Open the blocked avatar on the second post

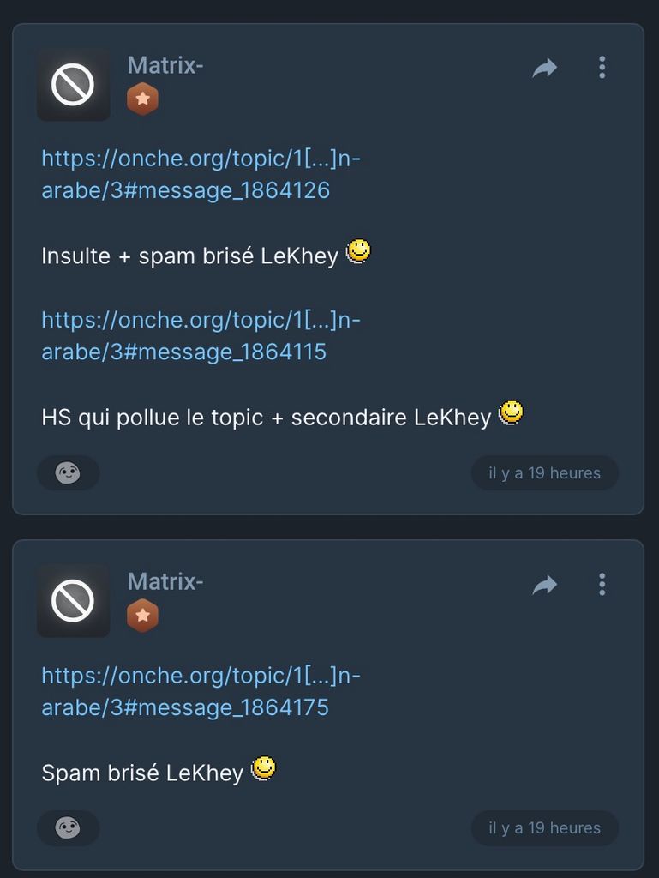[74, 601]
